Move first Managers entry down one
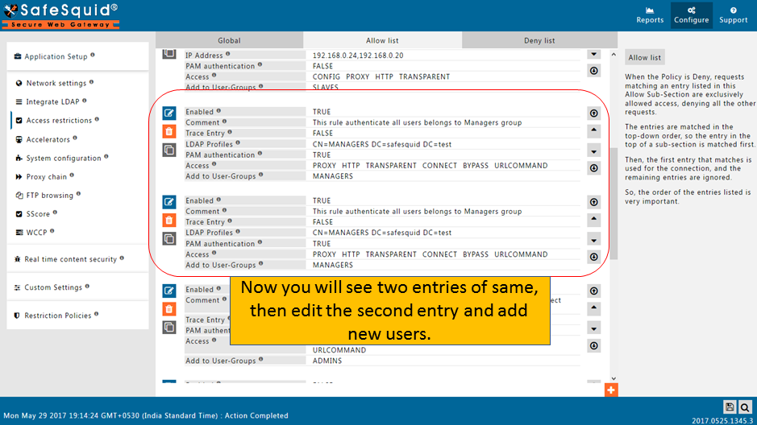 [594, 151]
